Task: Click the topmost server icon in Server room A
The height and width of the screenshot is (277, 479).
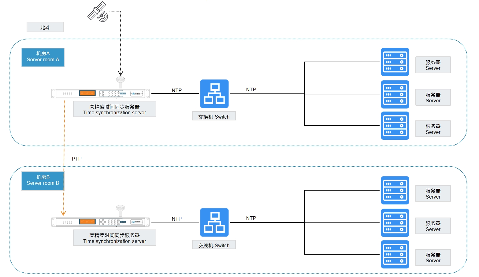Action: click(395, 62)
